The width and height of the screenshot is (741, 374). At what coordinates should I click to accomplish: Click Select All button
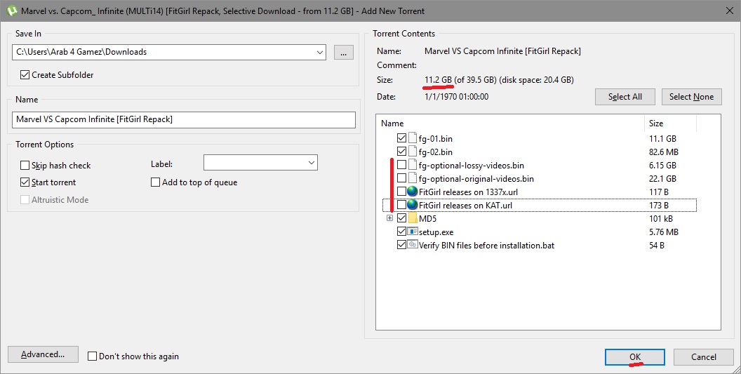point(625,96)
